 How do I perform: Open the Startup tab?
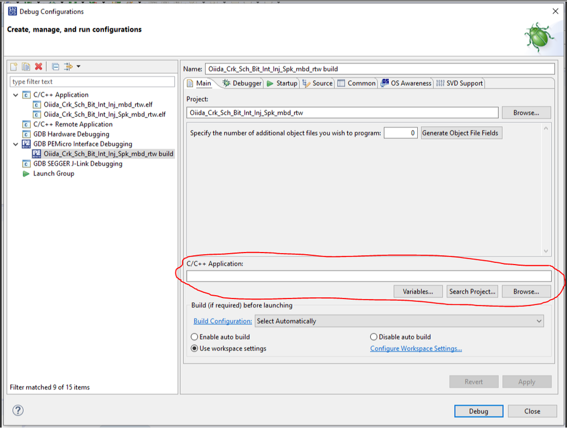coord(282,83)
